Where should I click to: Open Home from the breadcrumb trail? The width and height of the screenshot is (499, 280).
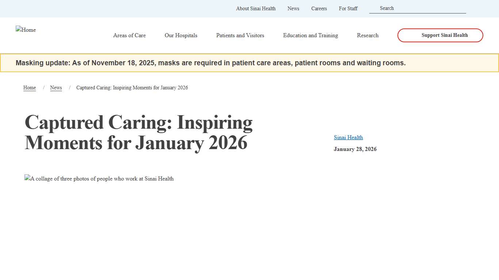tap(30, 87)
